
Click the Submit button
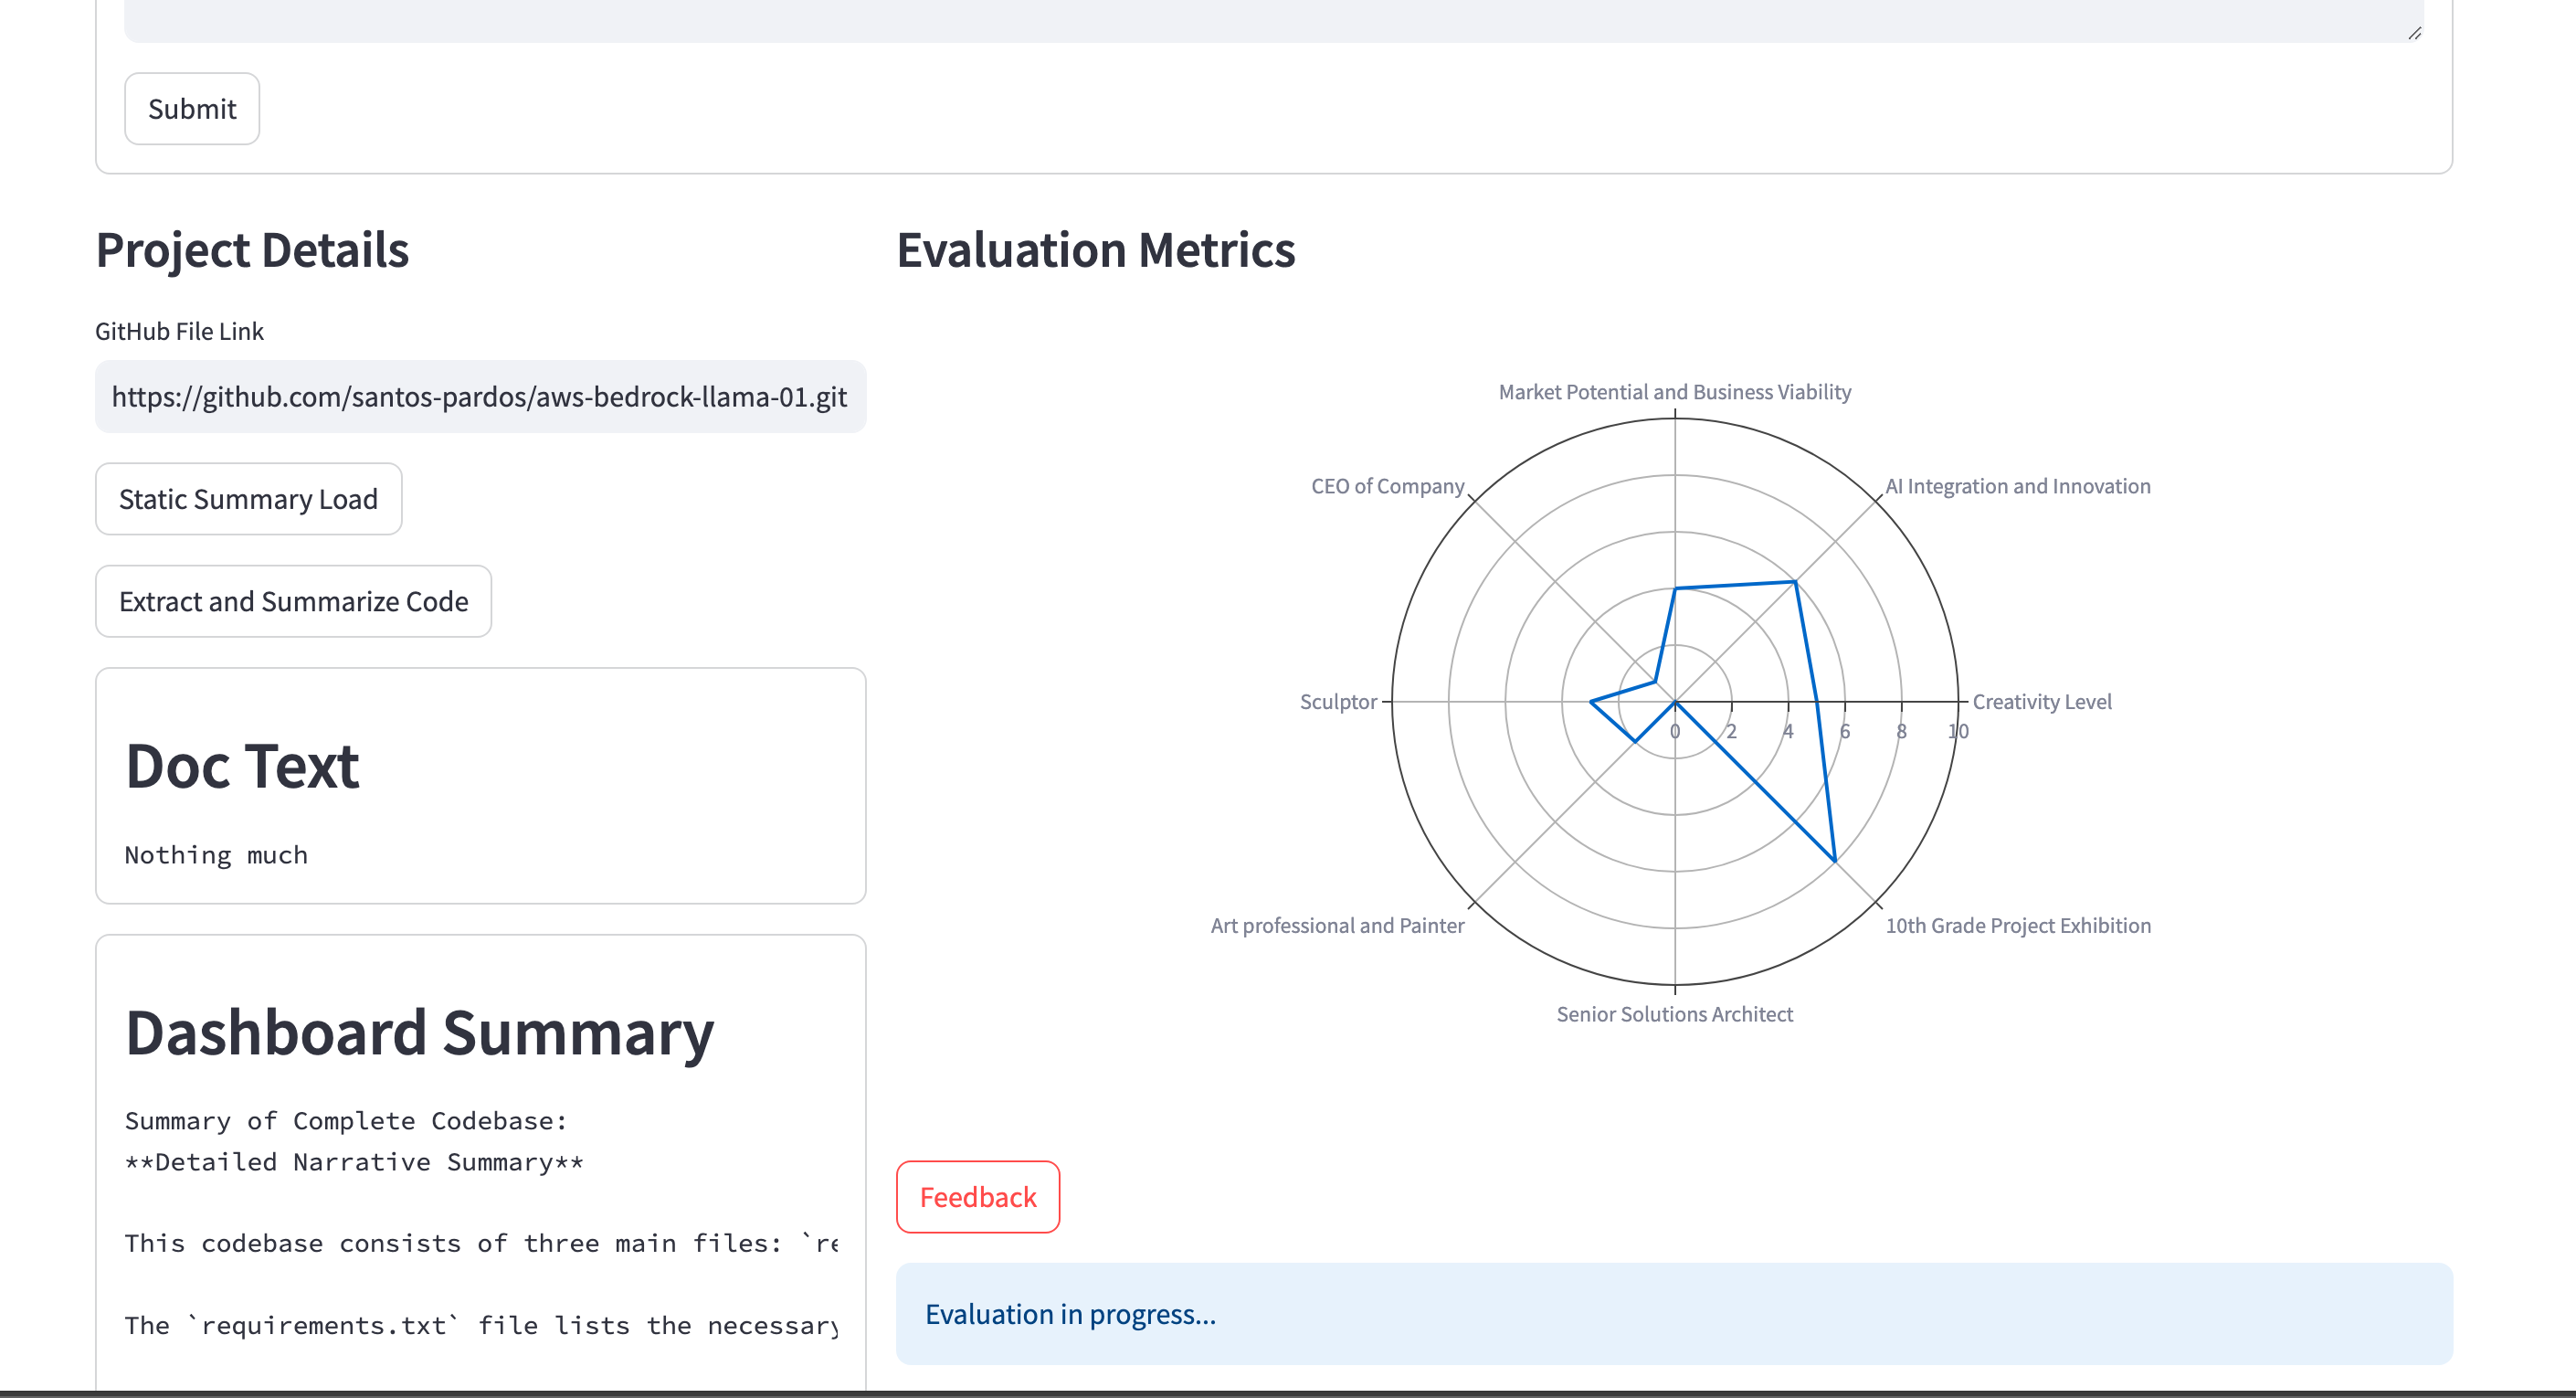point(191,109)
